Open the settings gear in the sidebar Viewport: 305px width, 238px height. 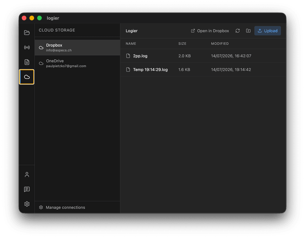coord(27,204)
